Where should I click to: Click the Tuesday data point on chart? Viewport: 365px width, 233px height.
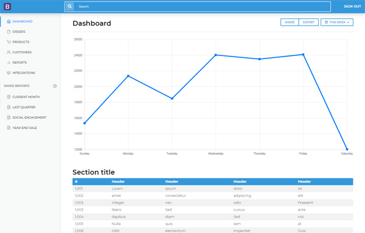click(172, 99)
